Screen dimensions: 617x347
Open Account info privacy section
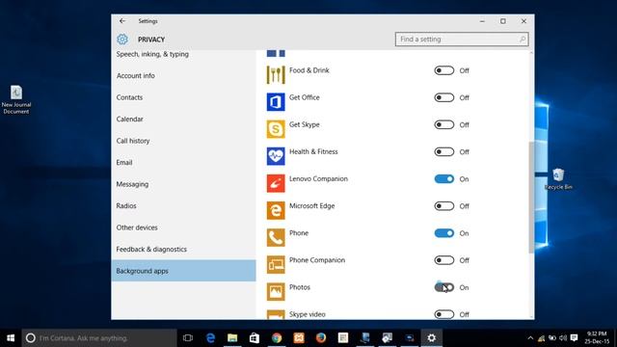pos(135,75)
